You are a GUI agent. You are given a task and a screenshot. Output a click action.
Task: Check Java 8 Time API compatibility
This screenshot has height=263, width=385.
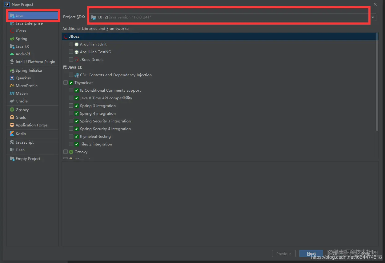[71, 98]
